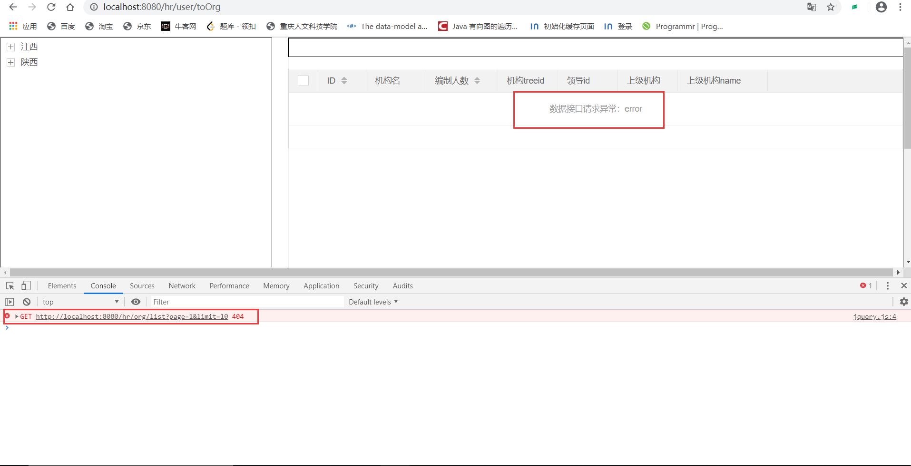
Task: Switch to the Performance tab
Action: (x=229, y=285)
